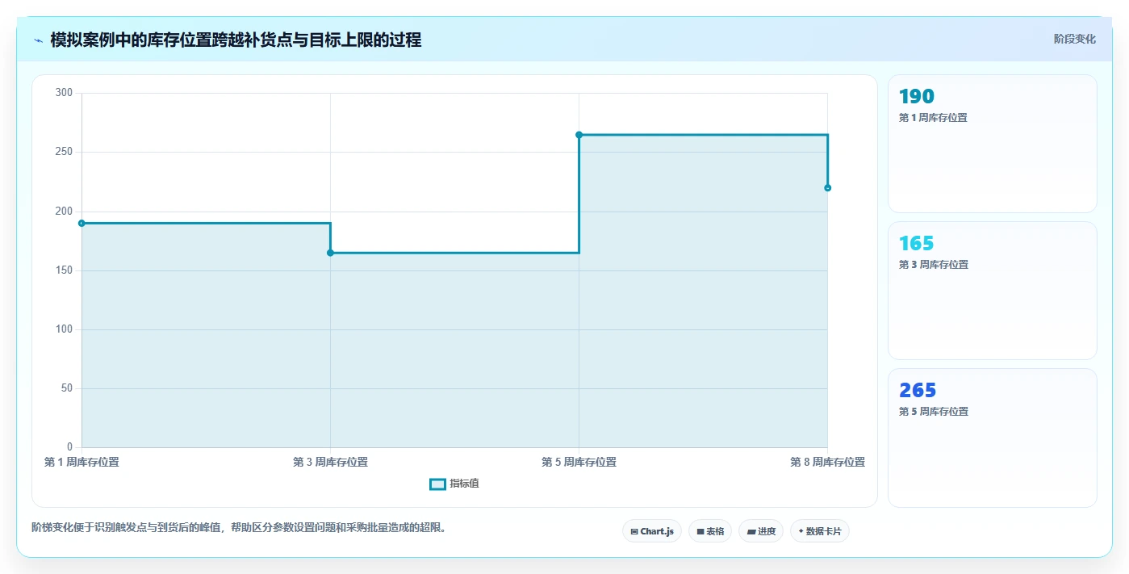Click the 第 3 周库存位置 card caption

933,264
